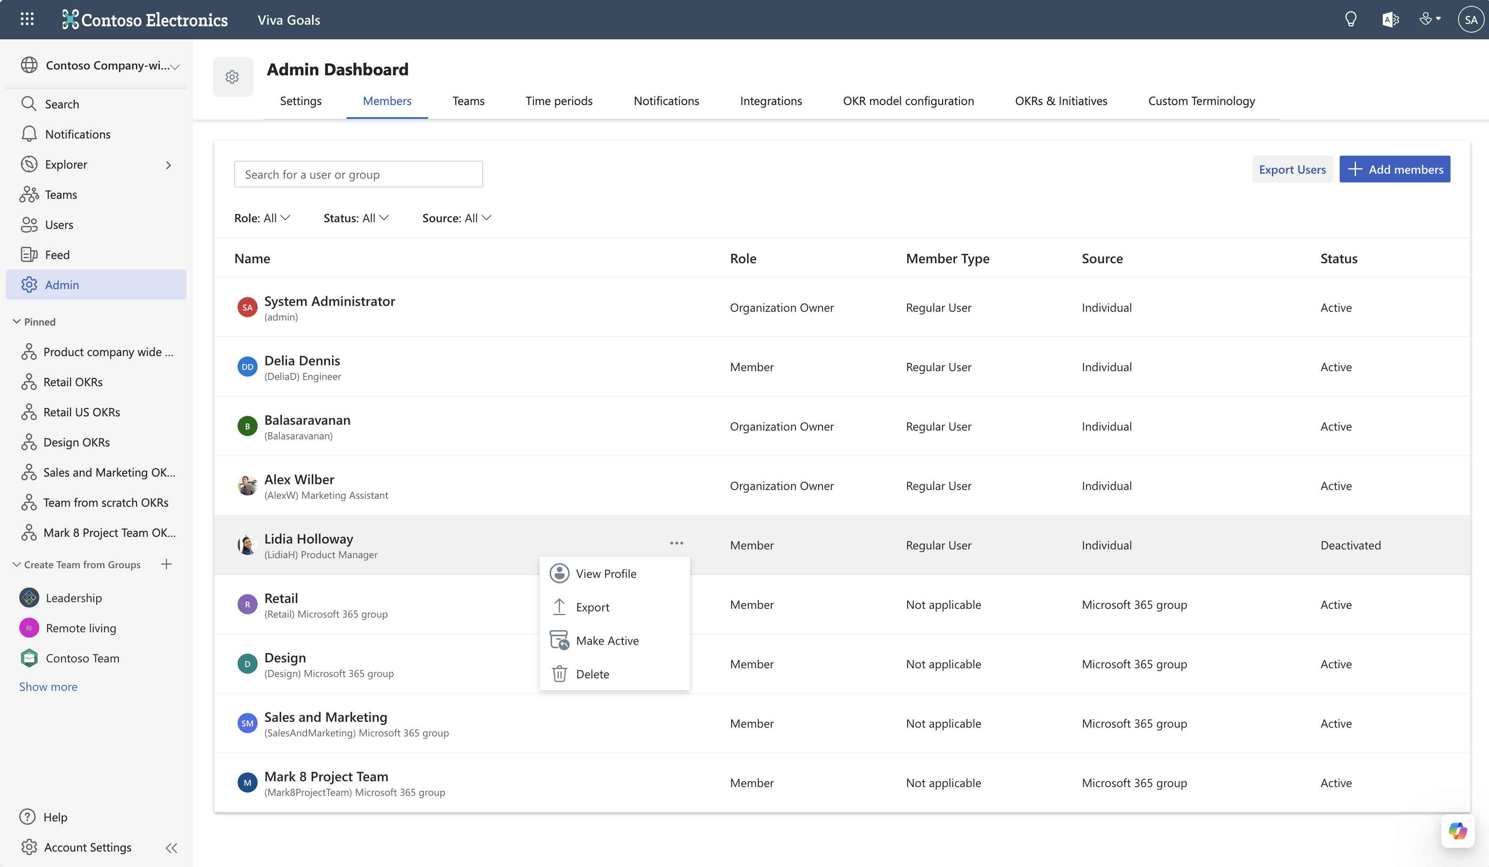The width and height of the screenshot is (1489, 867).
Task: Click the Viva Goals app title
Action: click(289, 20)
